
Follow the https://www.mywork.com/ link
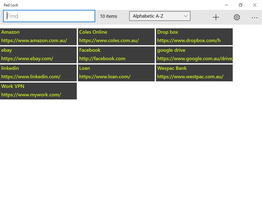coord(31,95)
